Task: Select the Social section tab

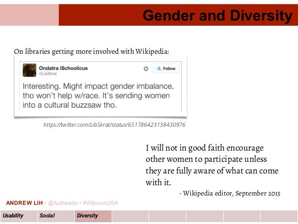Action: tap(56, 216)
